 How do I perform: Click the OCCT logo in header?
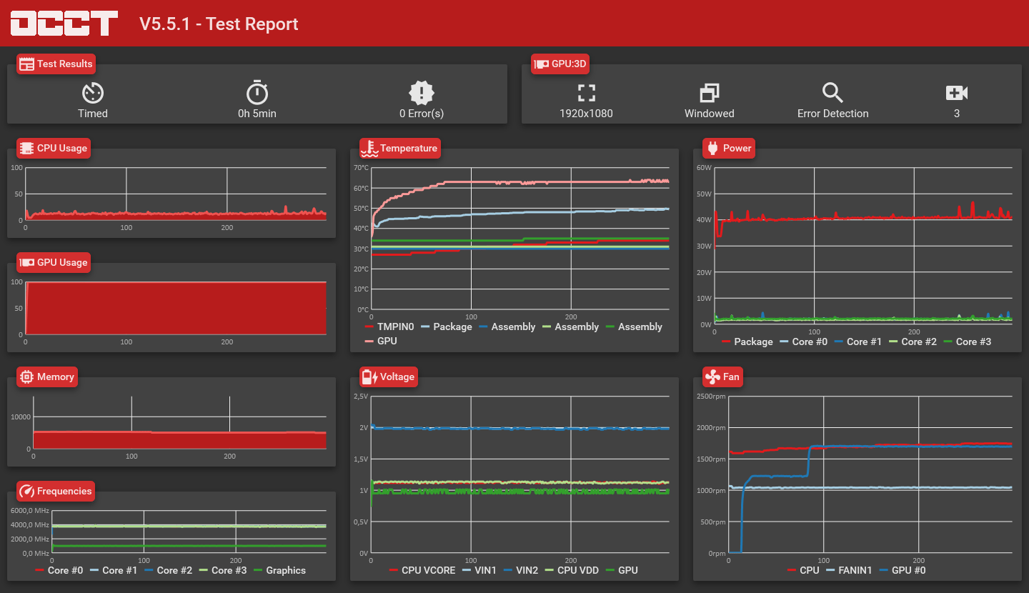pyautogui.click(x=64, y=23)
